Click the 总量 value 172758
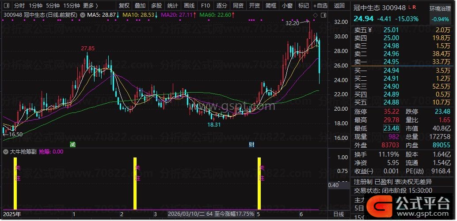Image resolution: width=457 pixels, height=221 pixels. tap(440, 137)
